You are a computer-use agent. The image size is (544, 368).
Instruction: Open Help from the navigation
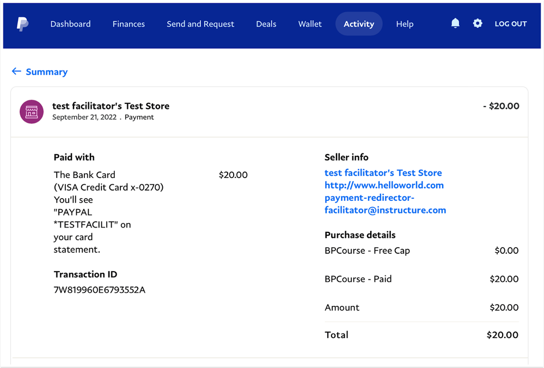tap(405, 24)
